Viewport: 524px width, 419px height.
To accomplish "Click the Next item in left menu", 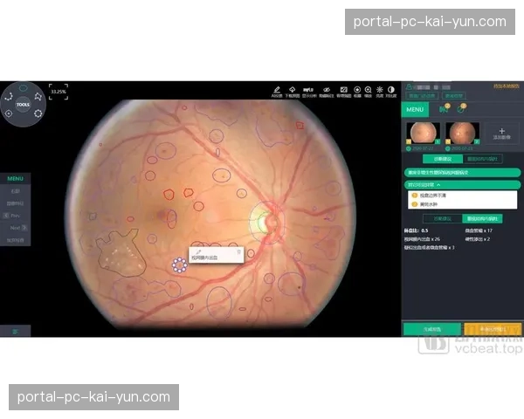I will [x=16, y=226].
